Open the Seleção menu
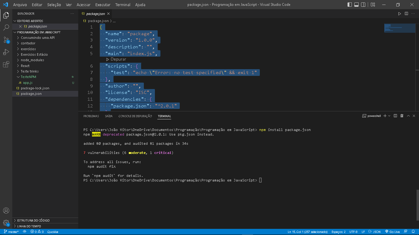This screenshot has height=235, width=419. click(54, 5)
